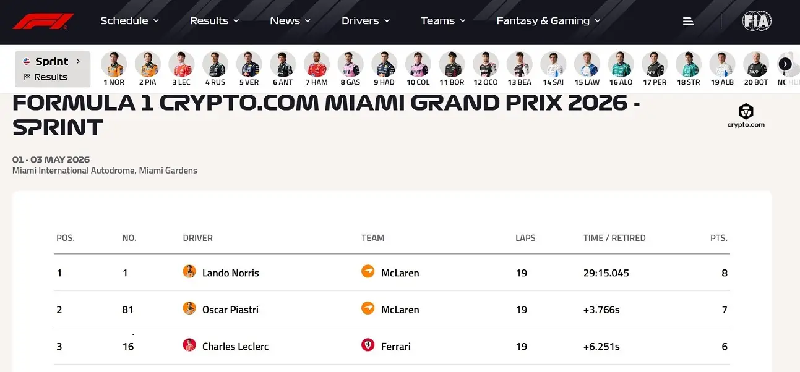800x372 pixels.
Task: Open Ferrari team link
Action: tap(396, 347)
